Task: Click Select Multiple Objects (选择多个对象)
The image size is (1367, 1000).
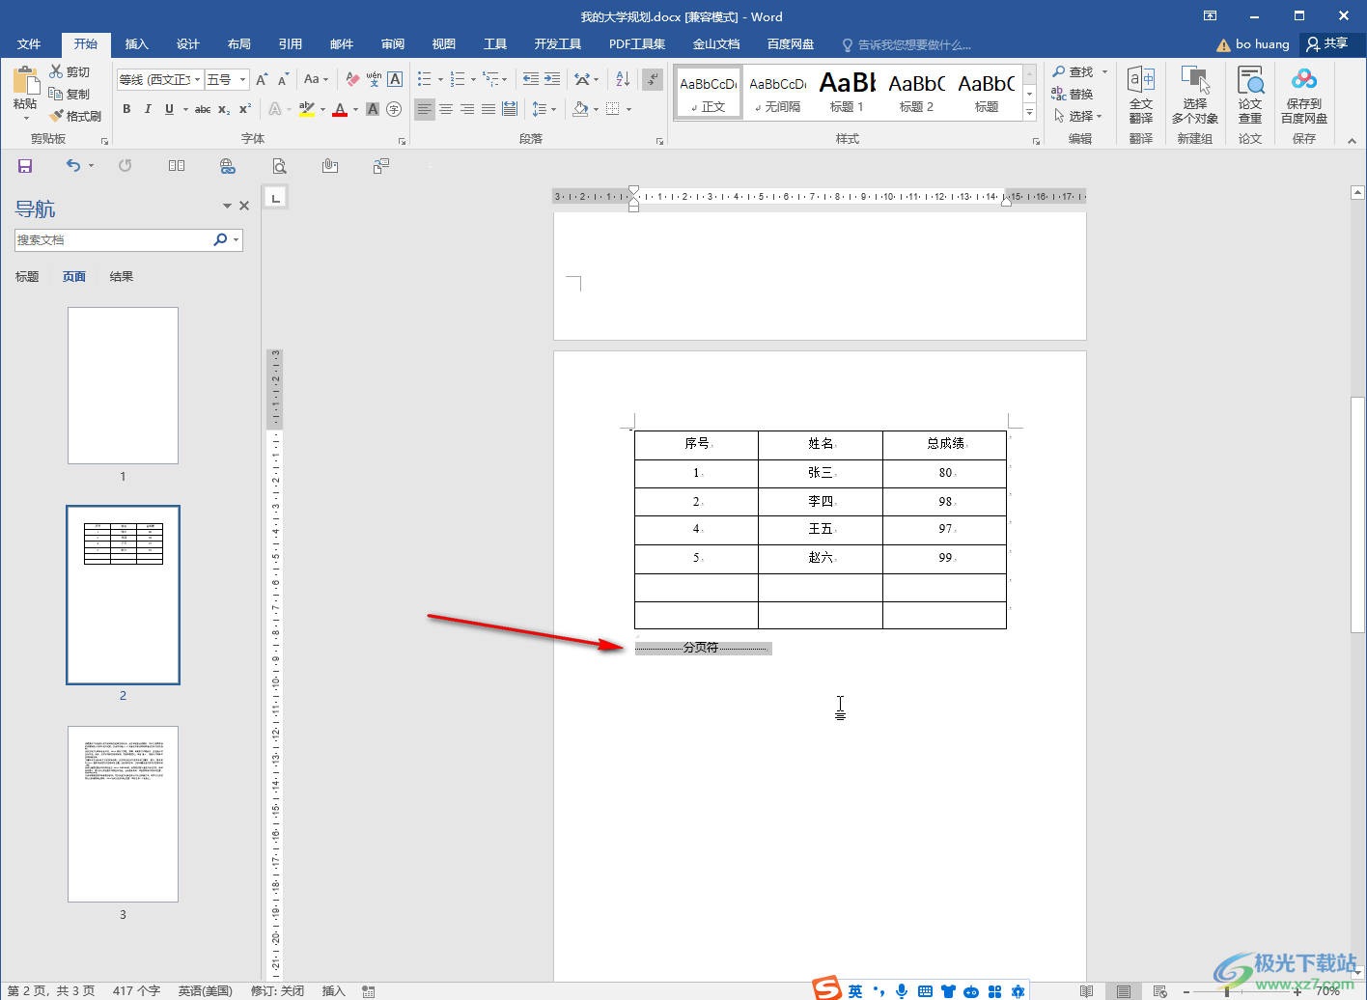Action: click(x=1195, y=96)
